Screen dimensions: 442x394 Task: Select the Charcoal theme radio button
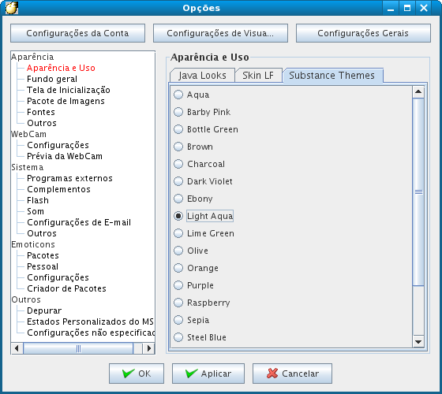(178, 164)
